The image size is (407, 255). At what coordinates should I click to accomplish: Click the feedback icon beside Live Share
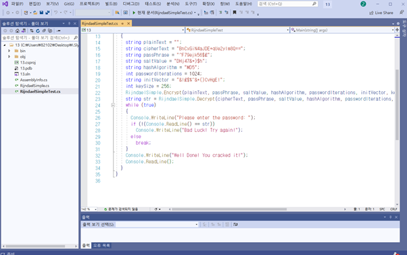click(402, 12)
